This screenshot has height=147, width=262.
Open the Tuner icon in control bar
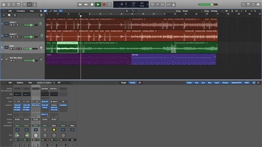[157, 4]
